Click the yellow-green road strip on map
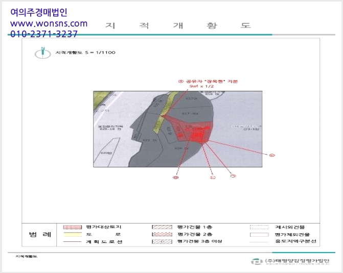 (165, 112)
